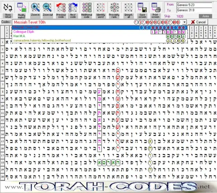The height and width of the screenshot is (193, 217).
Task: Zoom in with the Zoom-in magnifier icon
Action: click(35, 8)
